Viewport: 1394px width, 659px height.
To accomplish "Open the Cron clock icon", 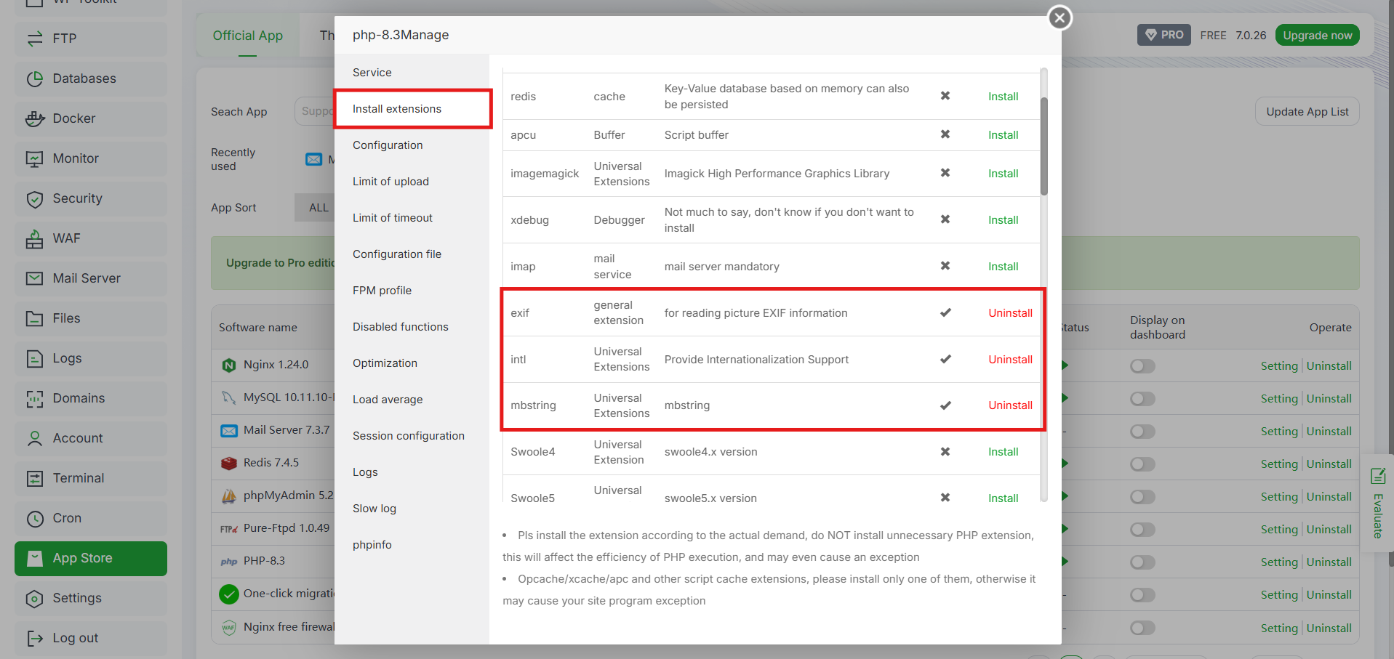I will (34, 518).
